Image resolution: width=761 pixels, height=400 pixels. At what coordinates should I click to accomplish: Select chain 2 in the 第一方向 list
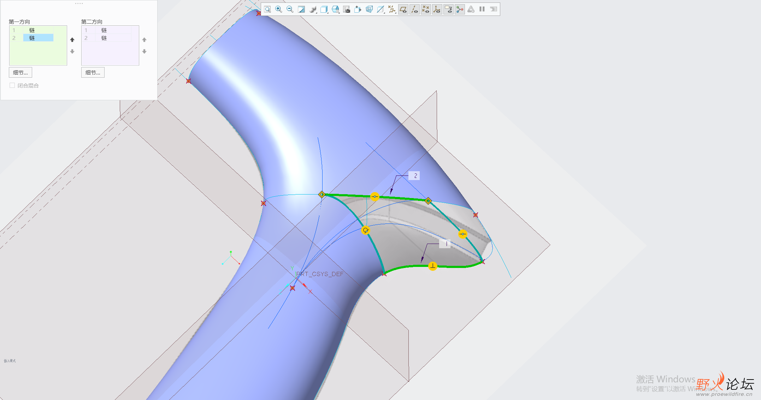[x=38, y=38]
